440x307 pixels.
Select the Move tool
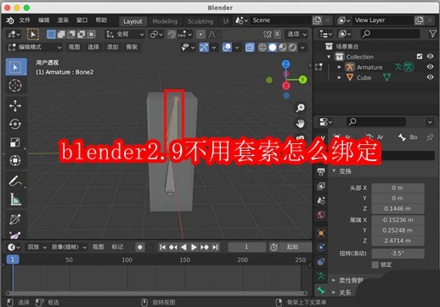pos(15,106)
